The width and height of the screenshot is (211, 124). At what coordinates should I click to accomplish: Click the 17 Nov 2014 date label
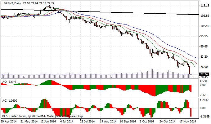pyautogui.click(x=188, y=121)
